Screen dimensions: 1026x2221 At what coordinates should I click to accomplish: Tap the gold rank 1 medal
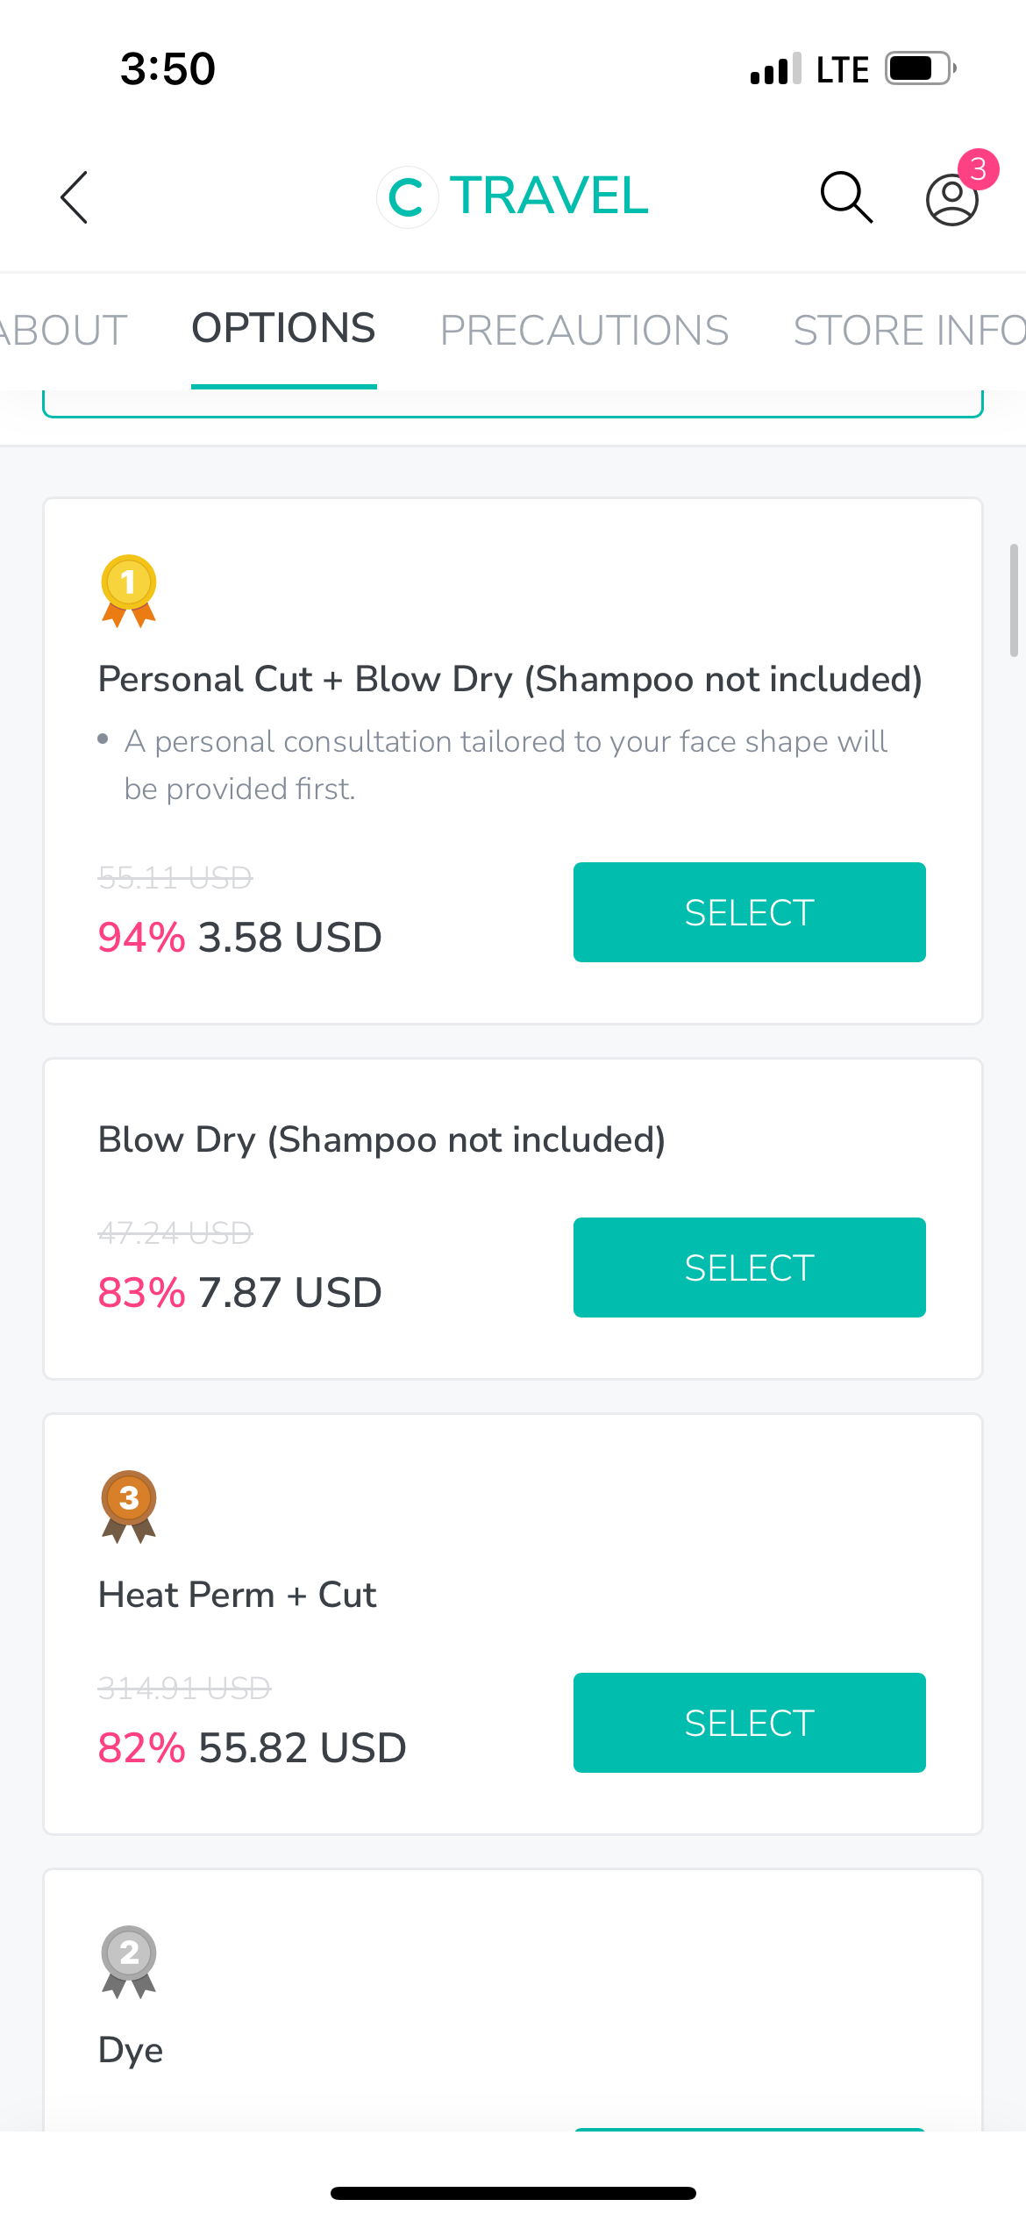click(129, 590)
